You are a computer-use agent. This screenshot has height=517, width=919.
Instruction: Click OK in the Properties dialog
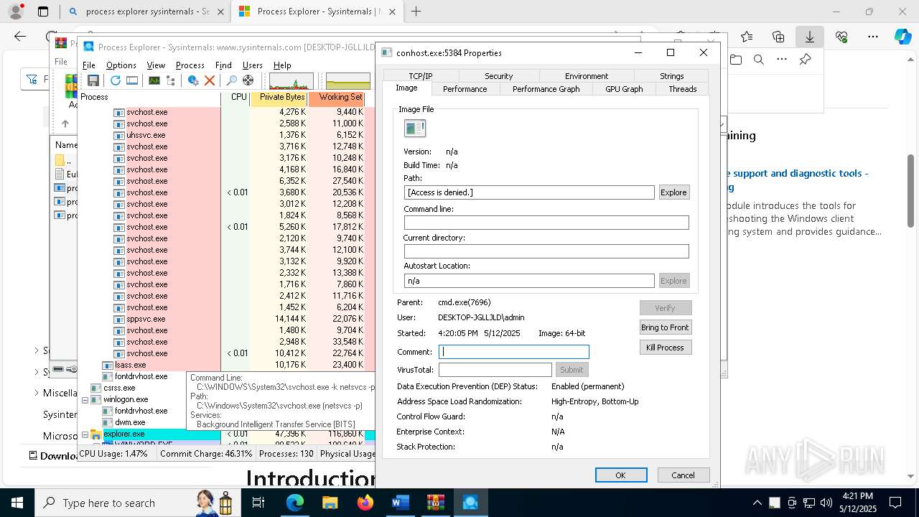(621, 475)
